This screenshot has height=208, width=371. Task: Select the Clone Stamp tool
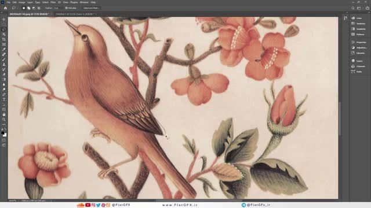tap(4, 64)
